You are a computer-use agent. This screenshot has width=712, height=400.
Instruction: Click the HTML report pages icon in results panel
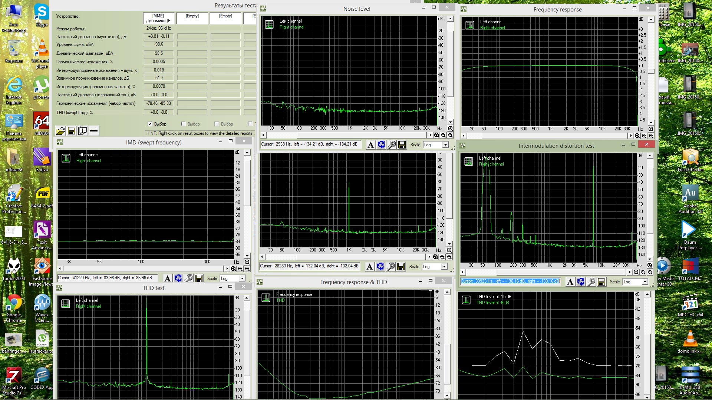(x=83, y=131)
